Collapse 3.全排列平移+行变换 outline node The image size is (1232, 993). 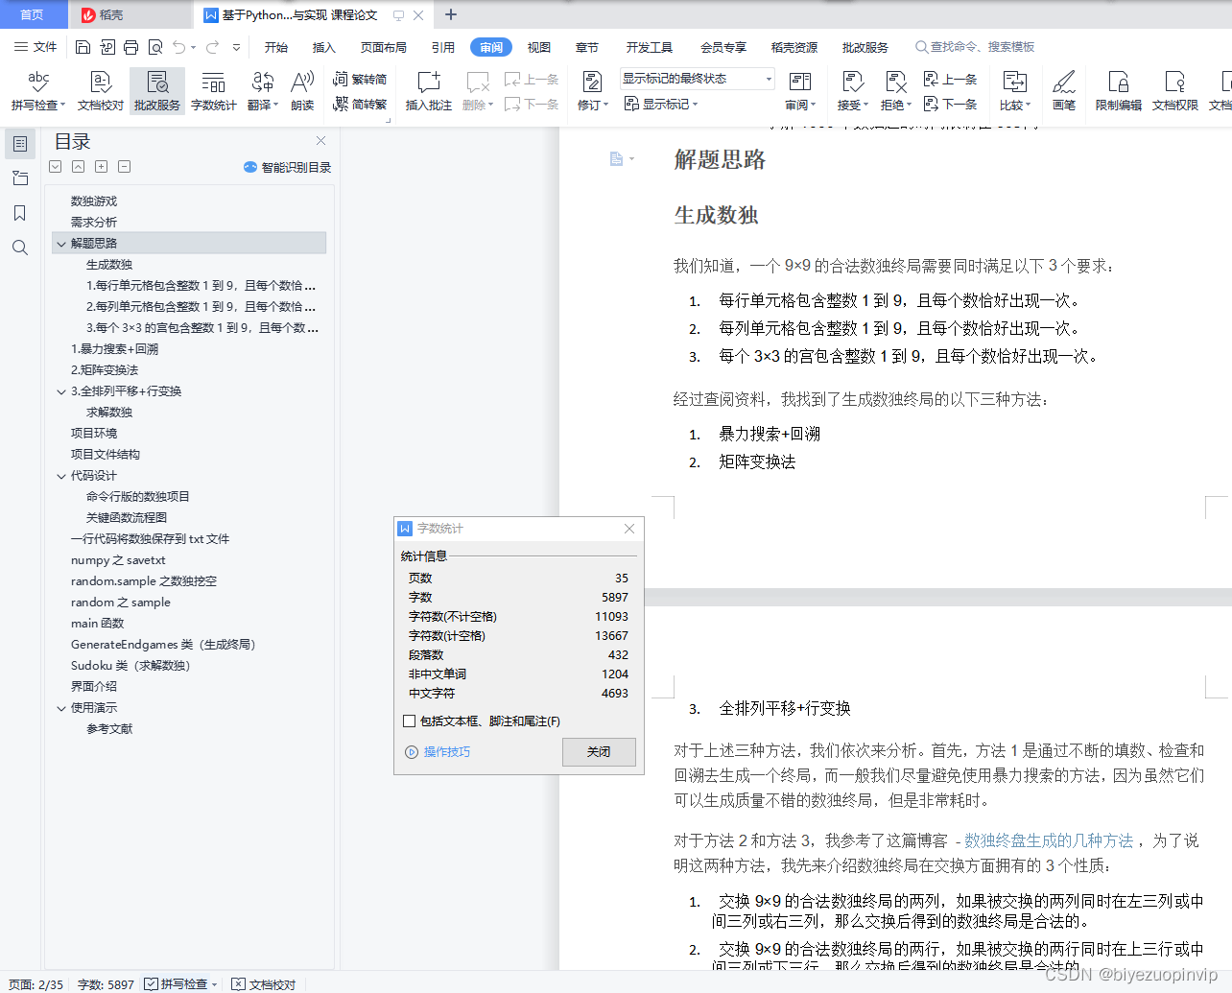click(x=61, y=391)
